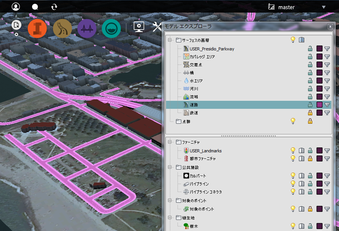Open the master proposal dropdown
Viewport: 339px width, 231px height.
(323, 7)
